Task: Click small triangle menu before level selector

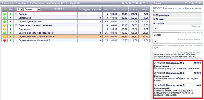Action: (x=16, y=9)
